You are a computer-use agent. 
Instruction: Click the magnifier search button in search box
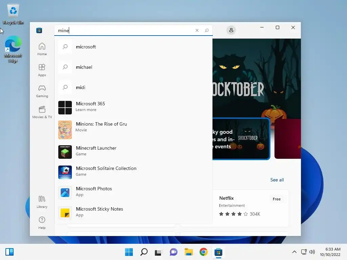coord(207,30)
